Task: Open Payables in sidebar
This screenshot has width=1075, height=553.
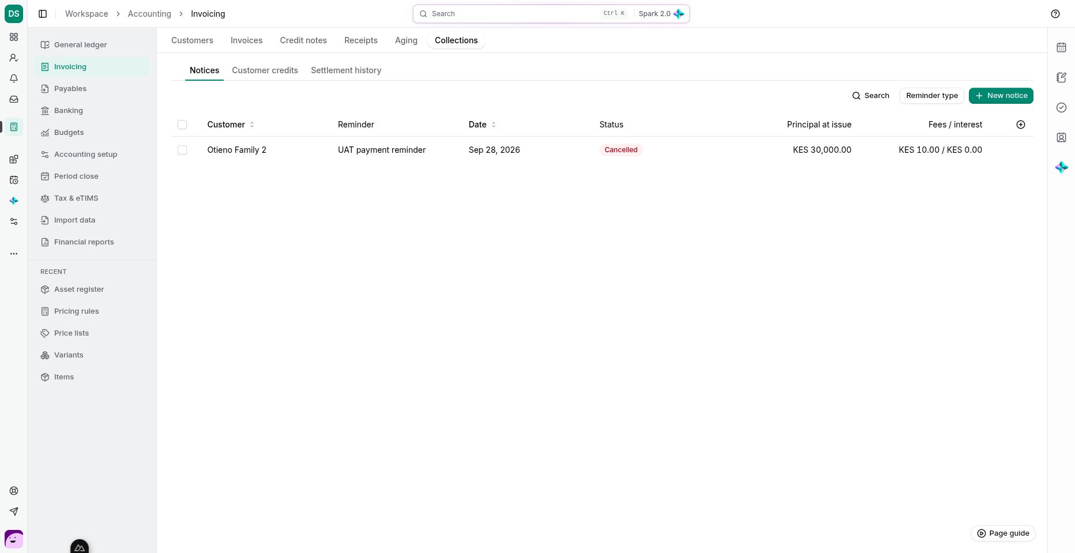Action: coord(92,89)
